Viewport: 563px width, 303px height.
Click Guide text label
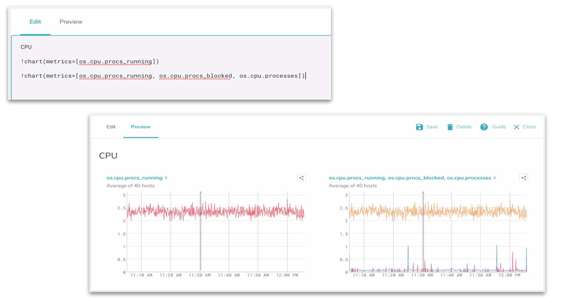coord(499,127)
